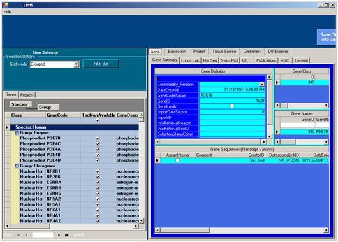Go to next record in bottom navigator
The image size is (338, 242).
click(59, 235)
